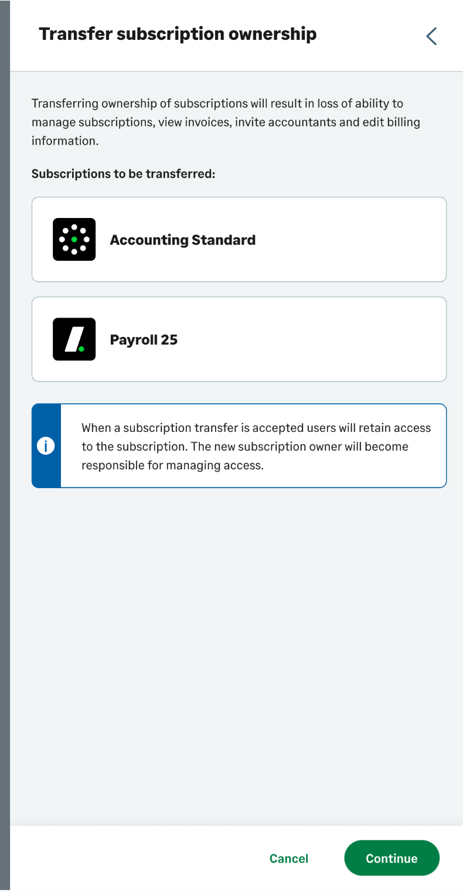Click the green dot in the Payroll logo
Image resolution: width=463 pixels, height=896 pixels.
click(81, 349)
